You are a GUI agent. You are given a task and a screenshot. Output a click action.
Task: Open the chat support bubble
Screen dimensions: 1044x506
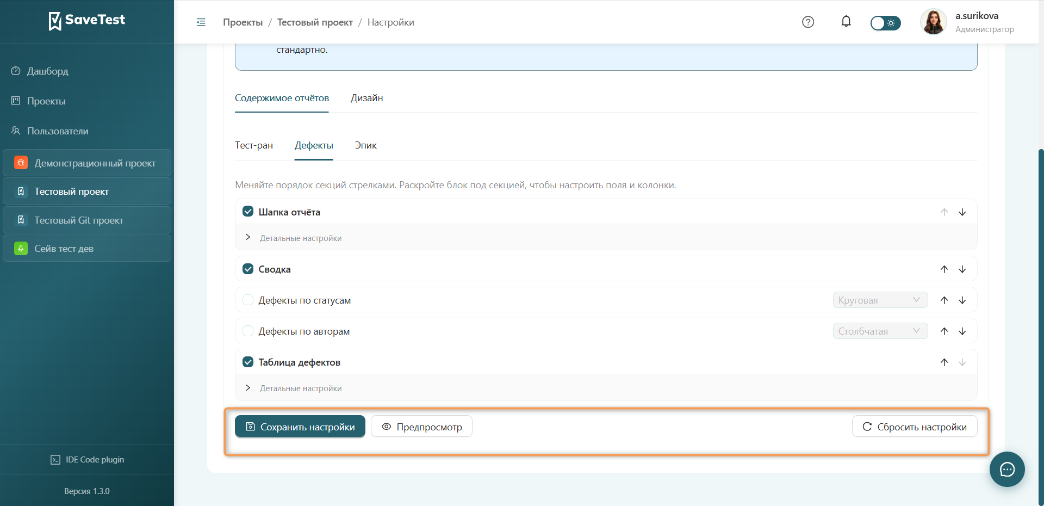[1007, 469]
